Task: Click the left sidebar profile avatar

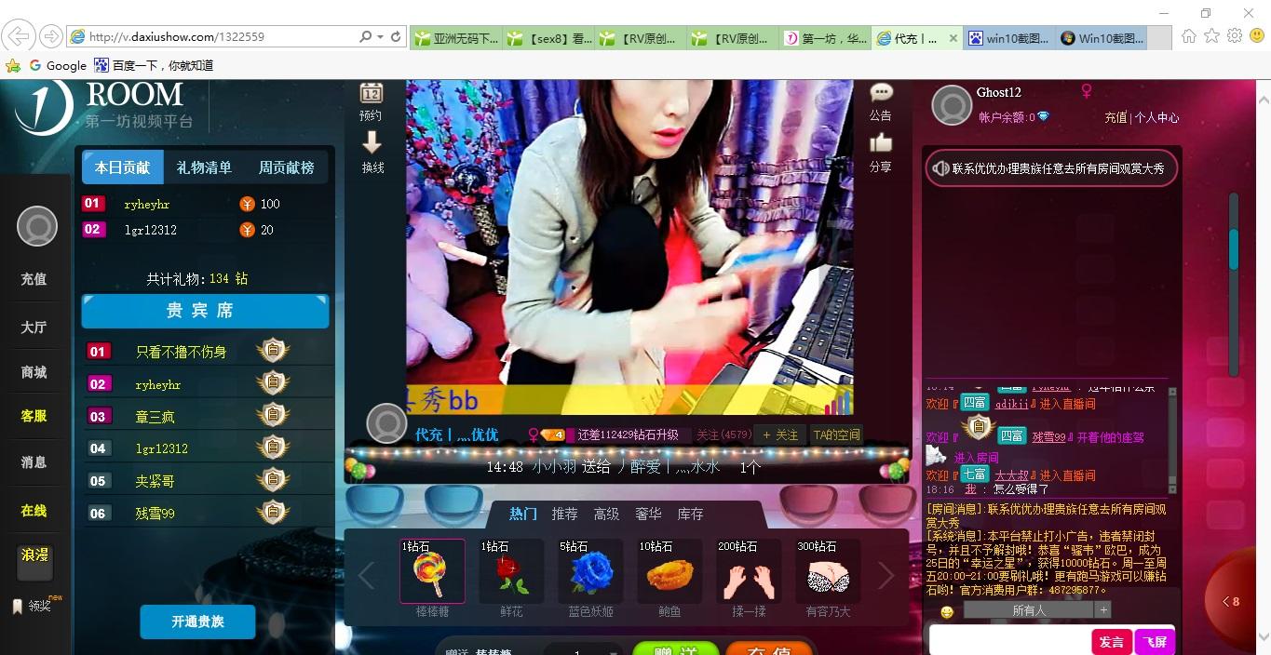Action: coord(37,226)
